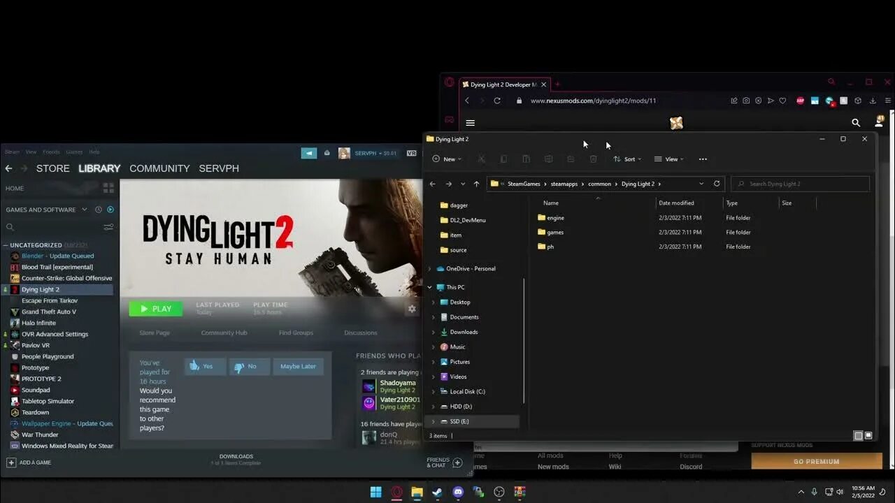Click the GO PREMIUM button on Nexus Mods

click(x=817, y=461)
